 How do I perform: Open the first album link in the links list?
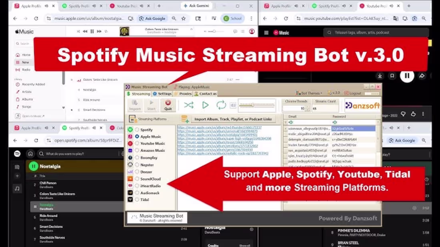point(220,127)
